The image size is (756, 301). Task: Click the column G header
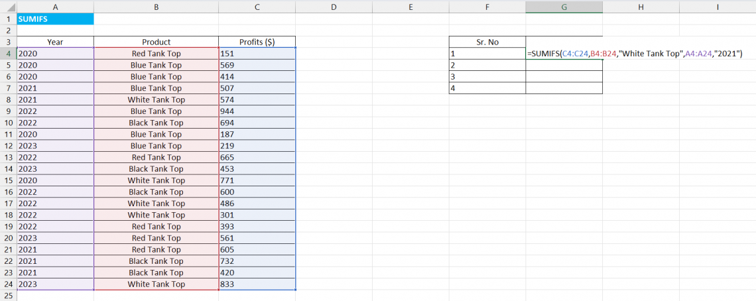(x=564, y=7)
